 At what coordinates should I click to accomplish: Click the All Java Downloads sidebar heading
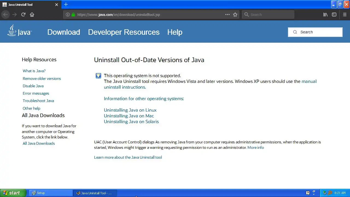43,115
